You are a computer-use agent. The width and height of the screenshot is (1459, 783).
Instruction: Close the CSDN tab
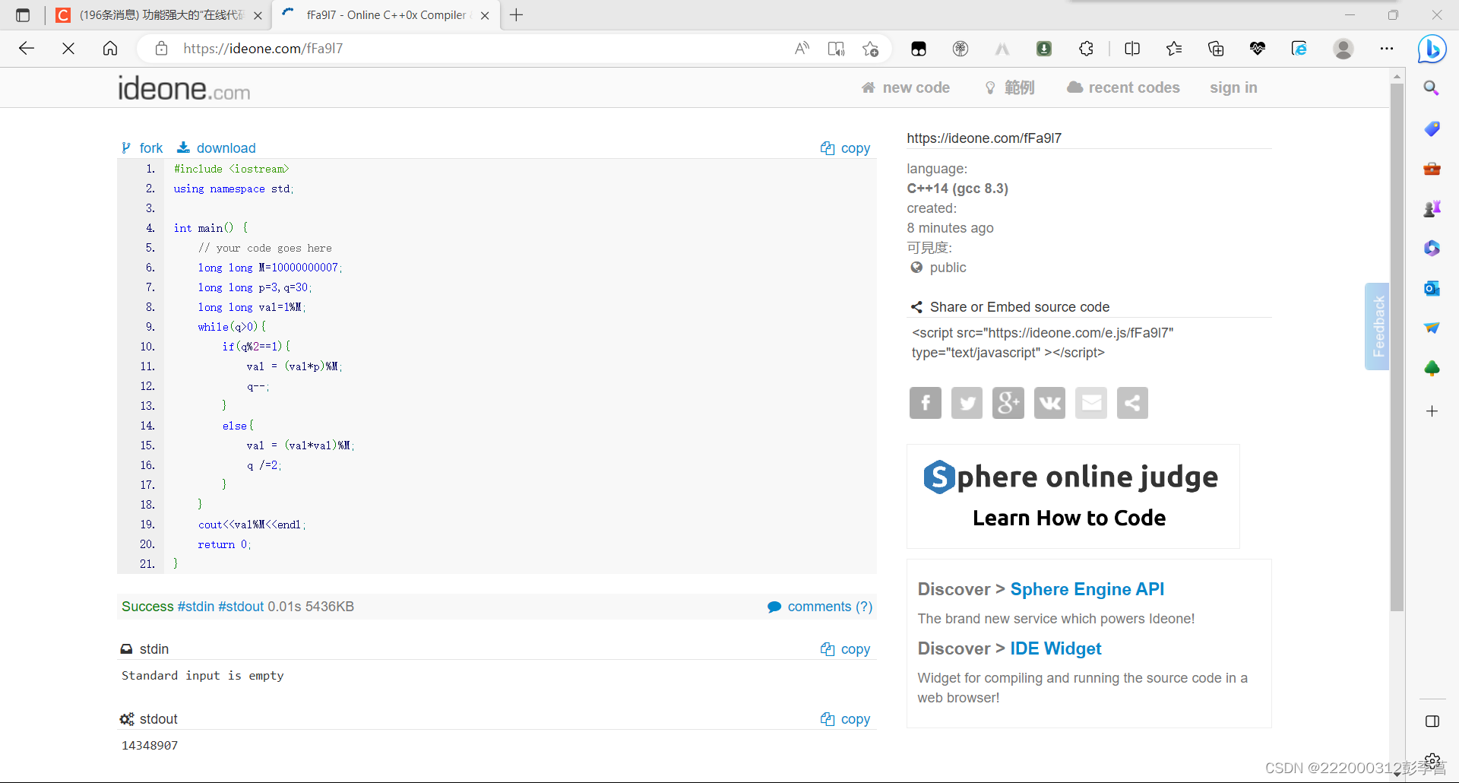pos(258,15)
